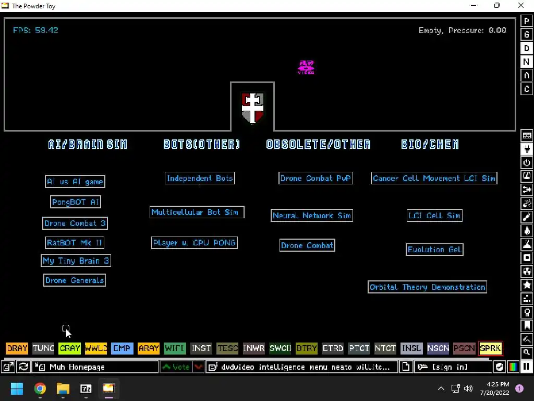
Task: Select the ARAY element
Action: tap(149, 348)
